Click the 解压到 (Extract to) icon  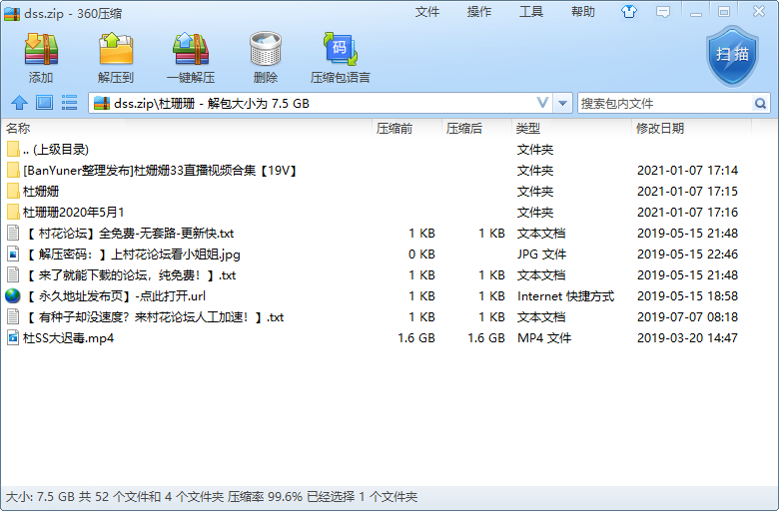click(x=116, y=49)
